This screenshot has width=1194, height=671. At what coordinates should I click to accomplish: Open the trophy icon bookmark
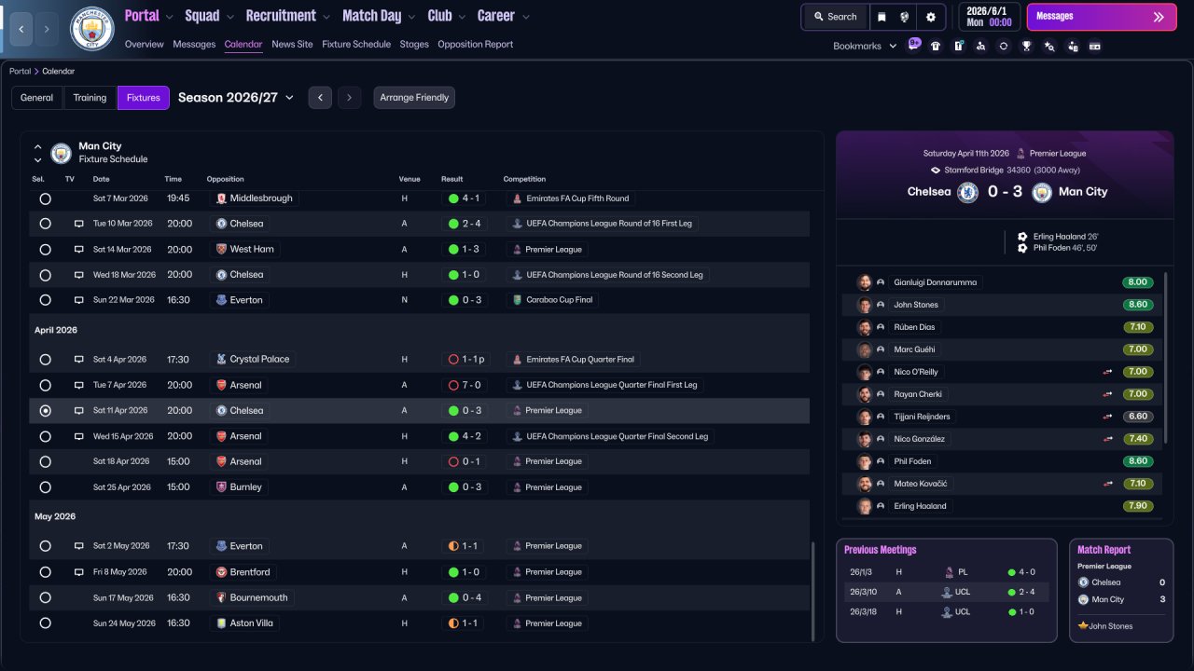pos(1026,46)
